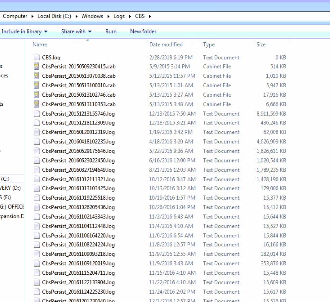Open the Include in library dropdown
Screen dimensions: 330x302
point(24,31)
